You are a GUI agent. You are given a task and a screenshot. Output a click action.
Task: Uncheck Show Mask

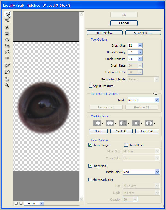pos(90,166)
